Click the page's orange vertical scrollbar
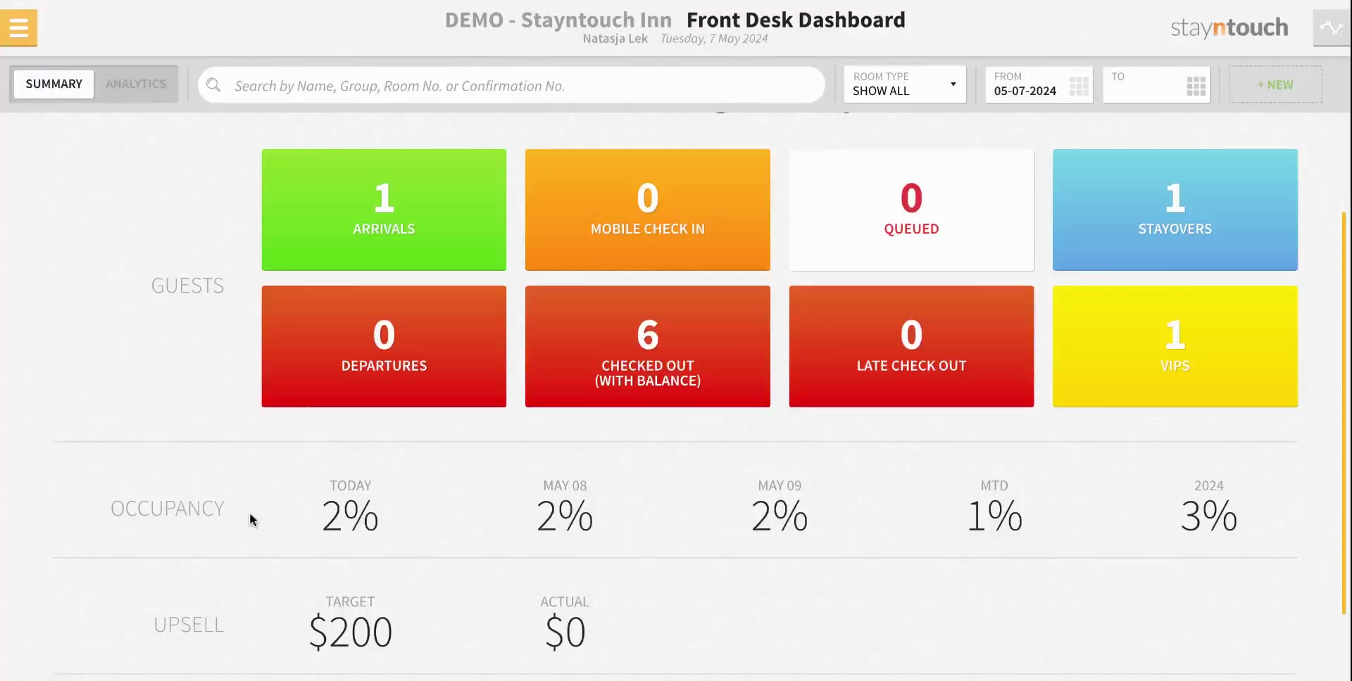This screenshot has height=681, width=1352. point(1344,414)
